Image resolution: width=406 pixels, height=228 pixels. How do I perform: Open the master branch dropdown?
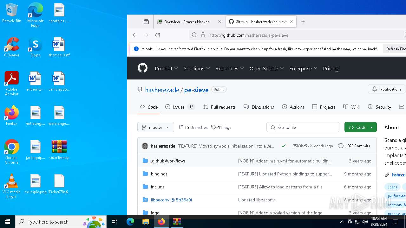tap(156, 127)
